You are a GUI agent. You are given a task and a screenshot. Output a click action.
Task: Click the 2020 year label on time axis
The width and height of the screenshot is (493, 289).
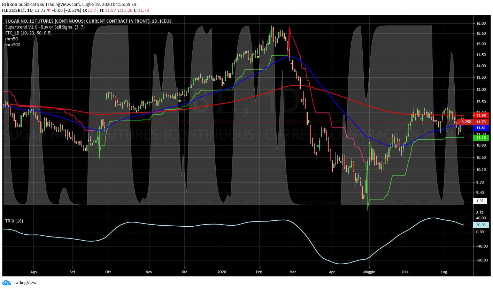coord(221,272)
